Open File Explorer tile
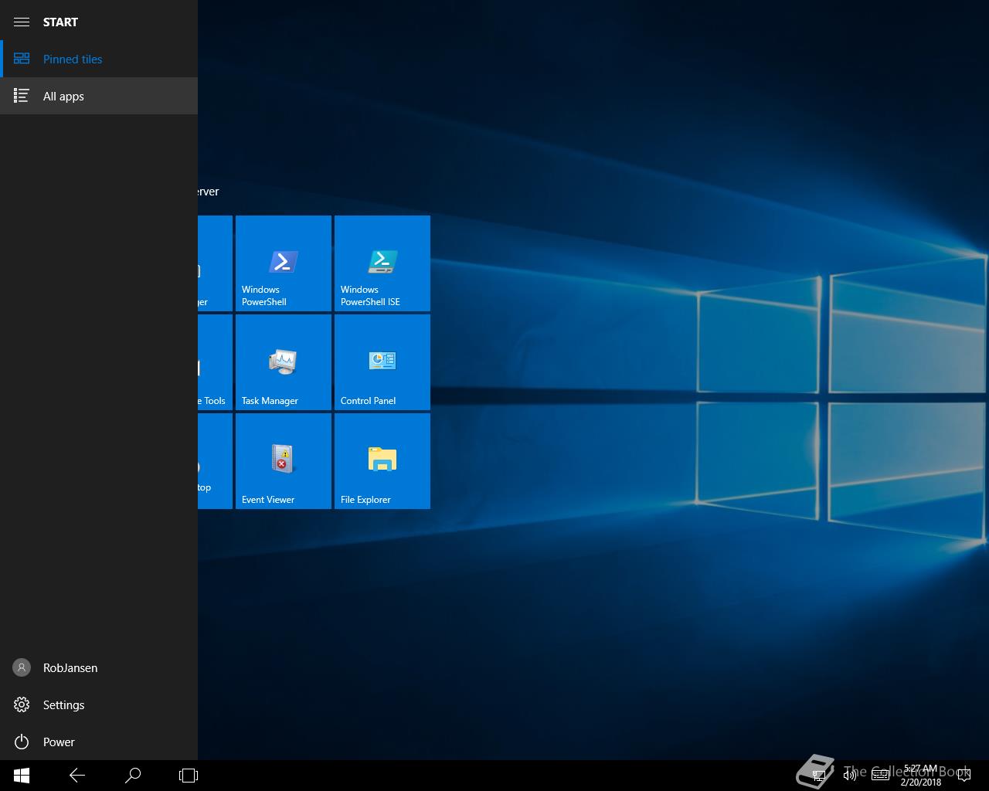989x791 pixels. click(382, 461)
